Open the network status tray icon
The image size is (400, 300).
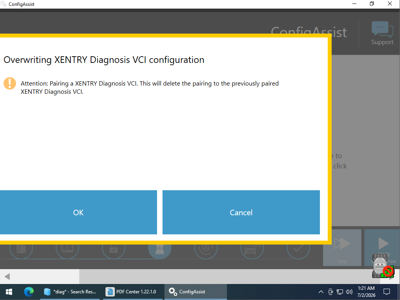340,291
